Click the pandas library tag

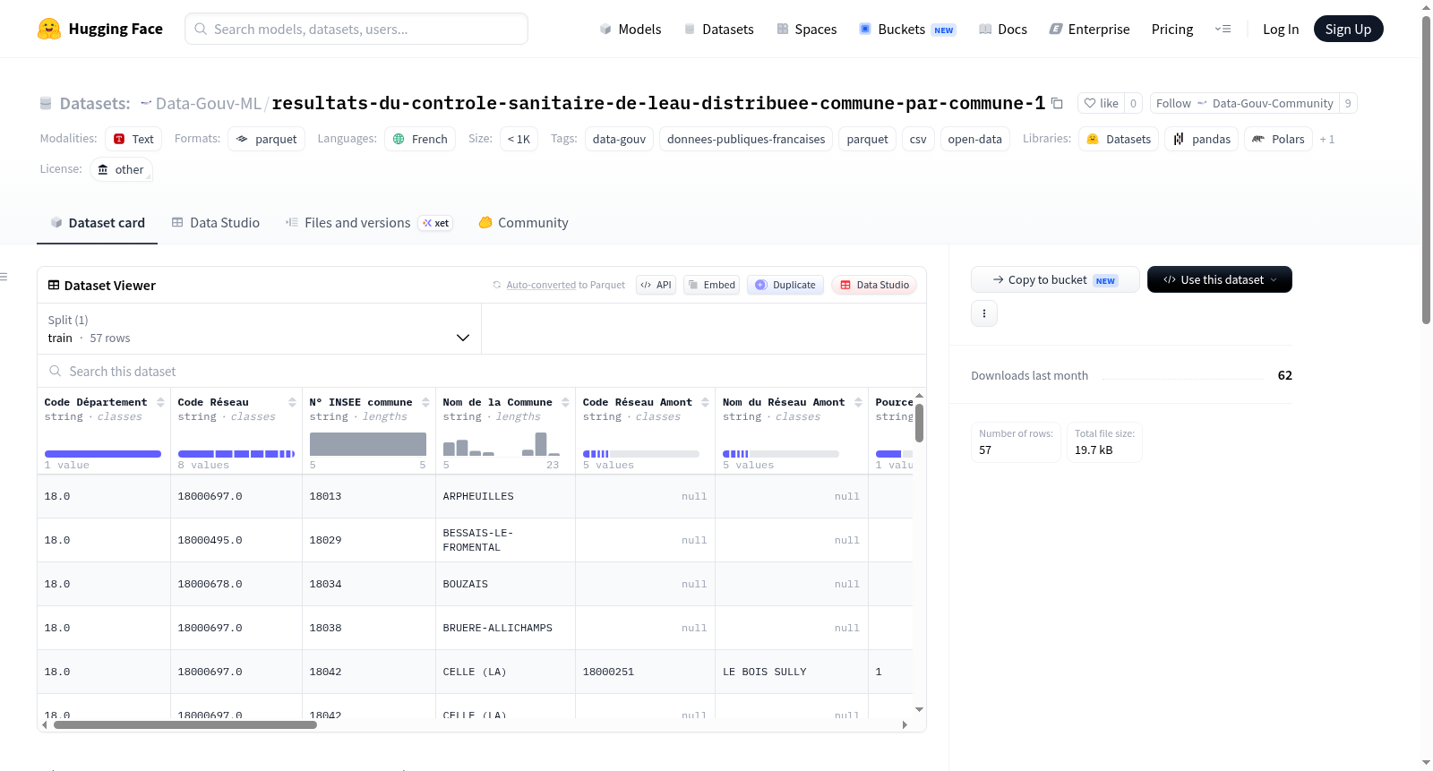point(1201,139)
